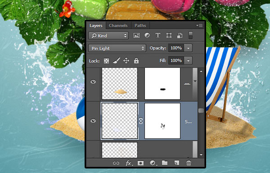The image size is (270, 173).
Task: Click the selected layer name 'S...'
Action: pyautogui.click(x=188, y=122)
